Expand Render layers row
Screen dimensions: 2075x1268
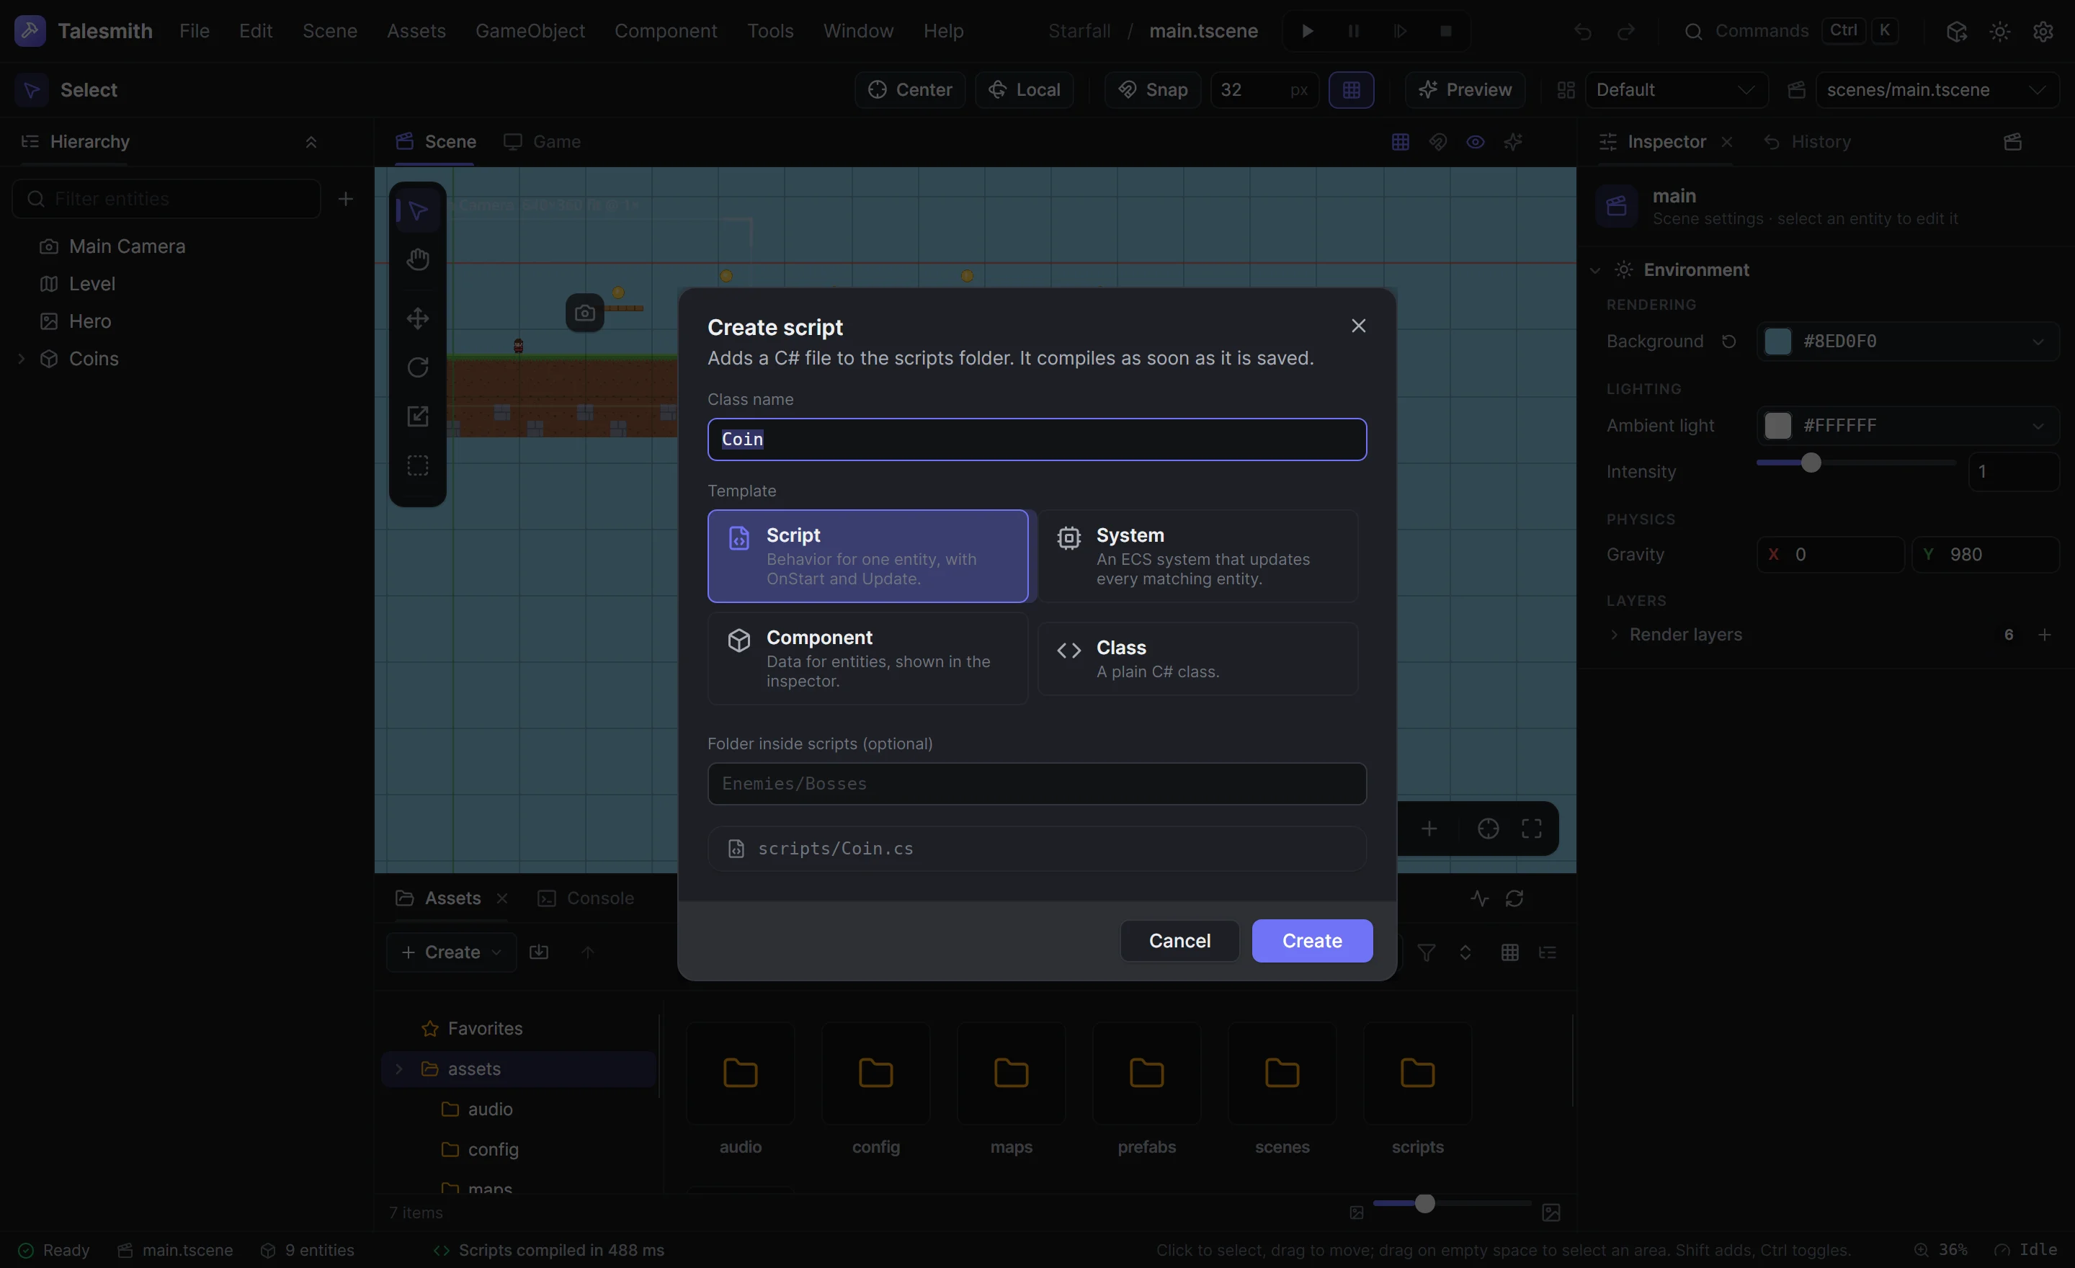click(x=1613, y=635)
